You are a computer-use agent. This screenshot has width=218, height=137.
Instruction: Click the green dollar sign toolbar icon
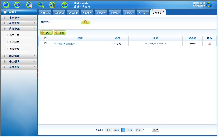[53, 5]
